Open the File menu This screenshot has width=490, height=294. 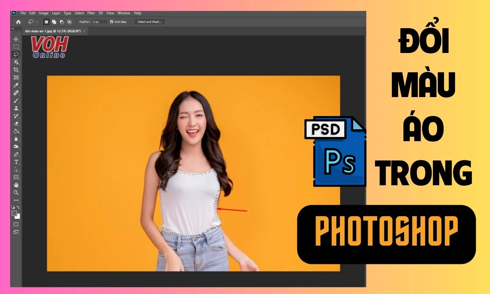coord(23,13)
